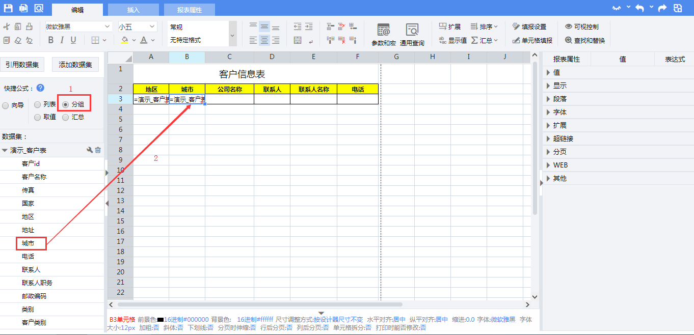This screenshot has width=694, height=335.
Task: Expand the 超链接 property section
Action: tap(563, 138)
